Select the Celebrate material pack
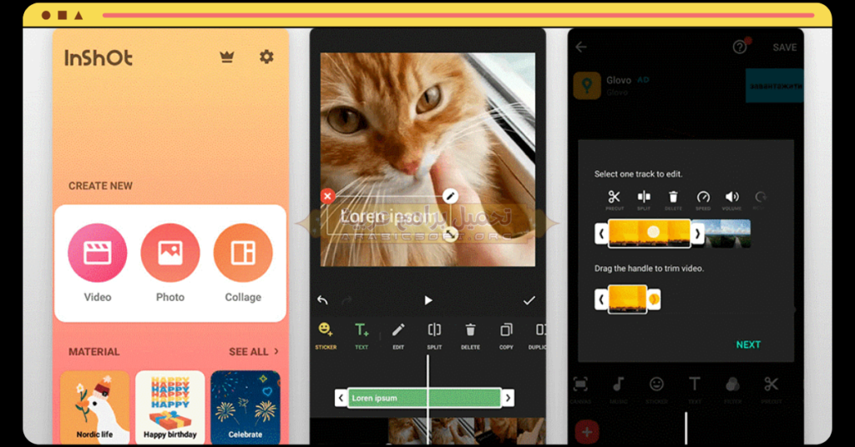This screenshot has height=447, width=855. (x=245, y=407)
